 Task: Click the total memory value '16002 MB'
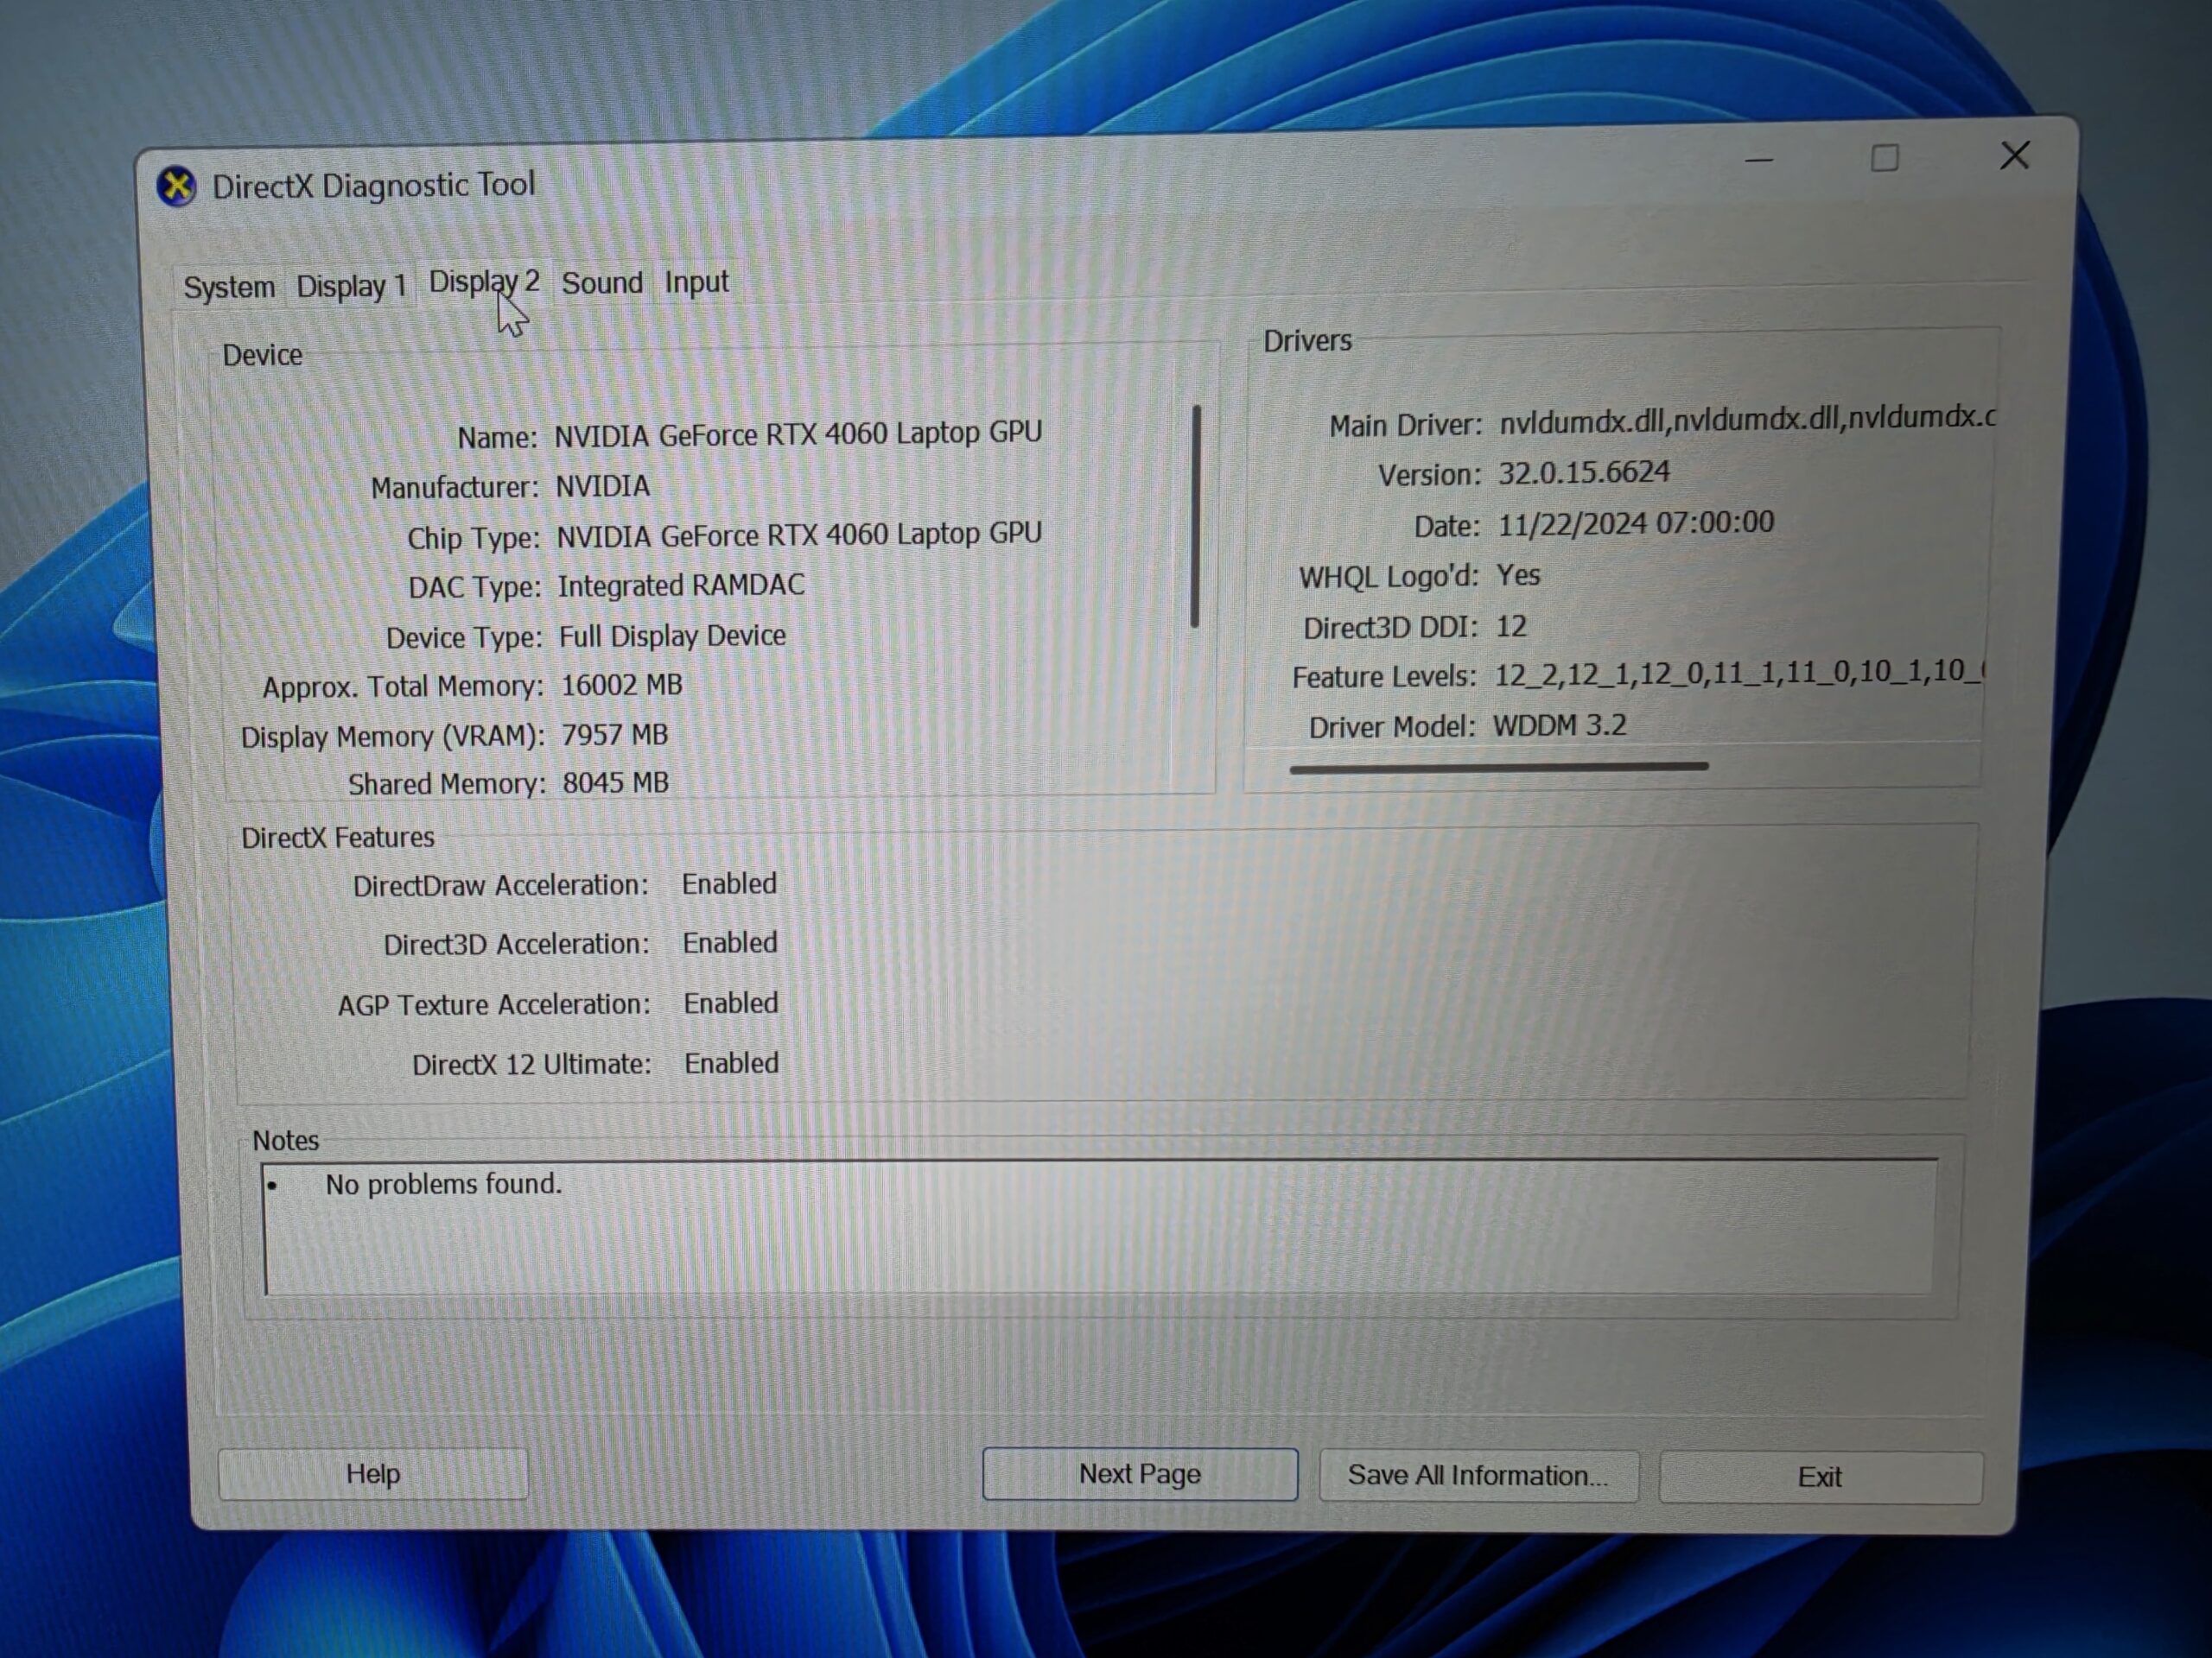point(622,686)
